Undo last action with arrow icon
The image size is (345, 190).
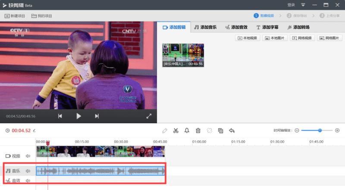(232, 131)
